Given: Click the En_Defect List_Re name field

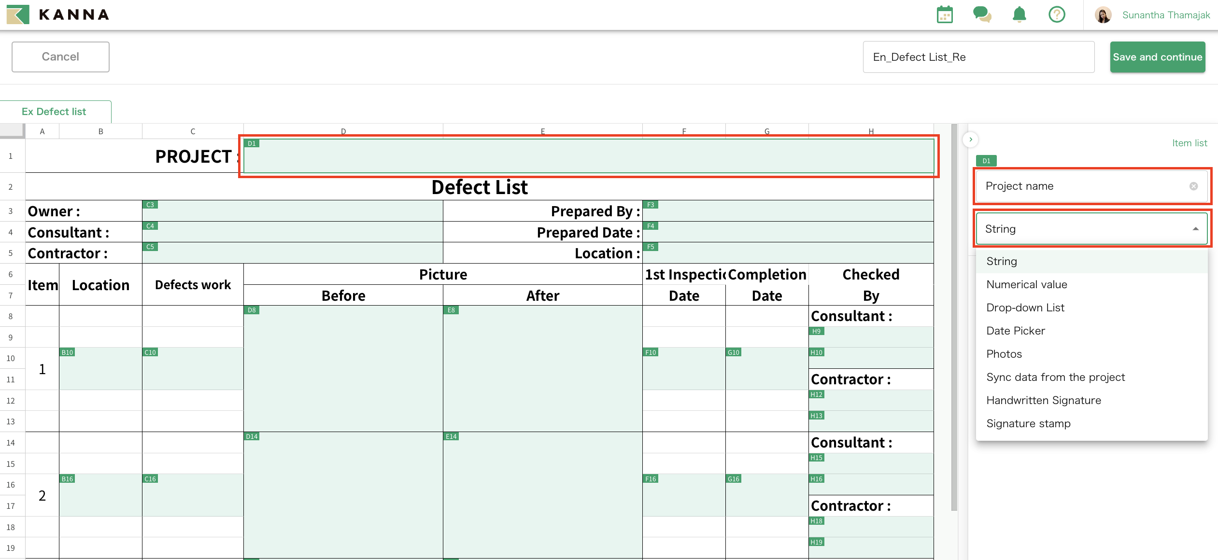Looking at the screenshot, I should 978,56.
